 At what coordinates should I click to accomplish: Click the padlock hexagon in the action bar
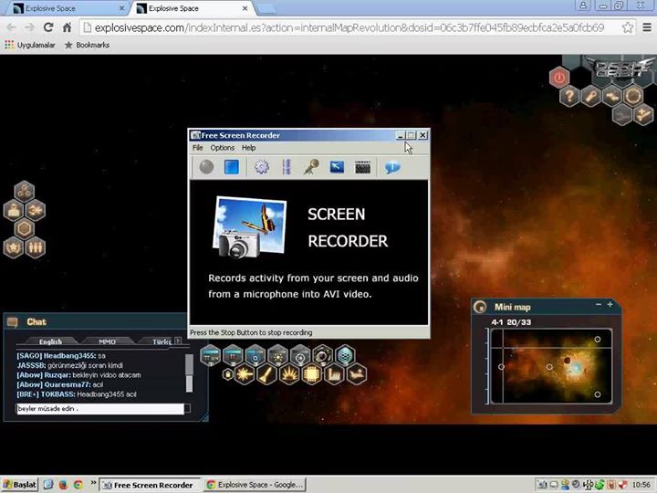pos(227,374)
